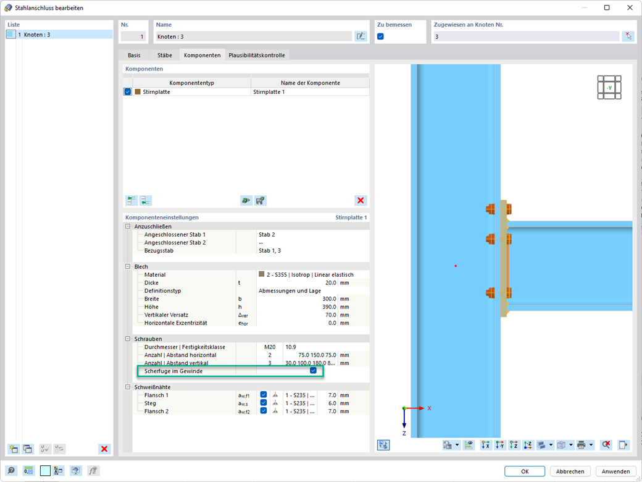Collapse the Schrauben section
This screenshot has height=482, width=642.
pyautogui.click(x=128, y=339)
